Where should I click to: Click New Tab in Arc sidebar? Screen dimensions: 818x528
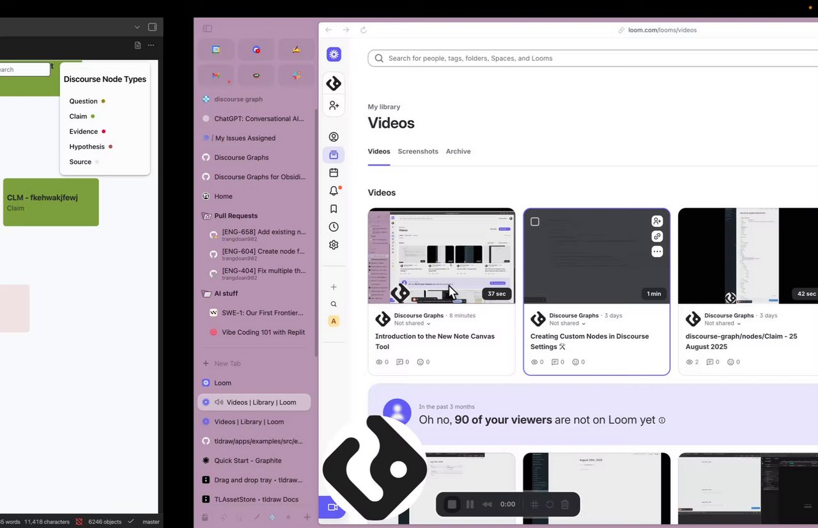(x=254, y=363)
